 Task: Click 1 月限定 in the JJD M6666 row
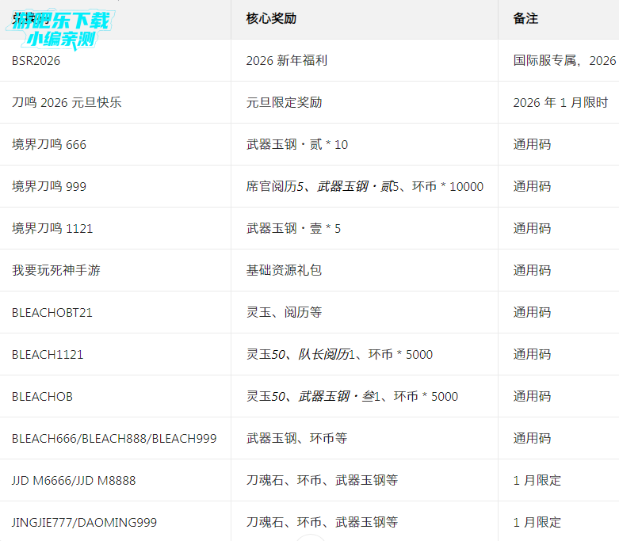[537, 480]
